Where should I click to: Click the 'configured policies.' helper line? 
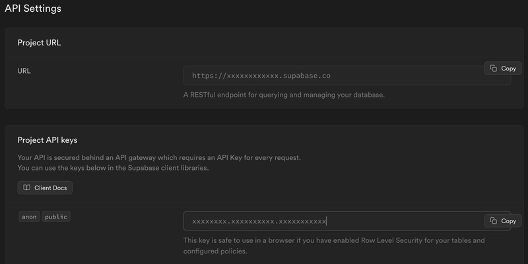(215, 251)
